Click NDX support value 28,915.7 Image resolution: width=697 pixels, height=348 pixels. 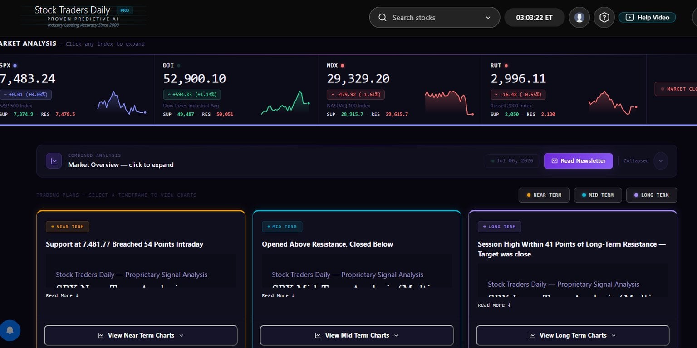[352, 114]
